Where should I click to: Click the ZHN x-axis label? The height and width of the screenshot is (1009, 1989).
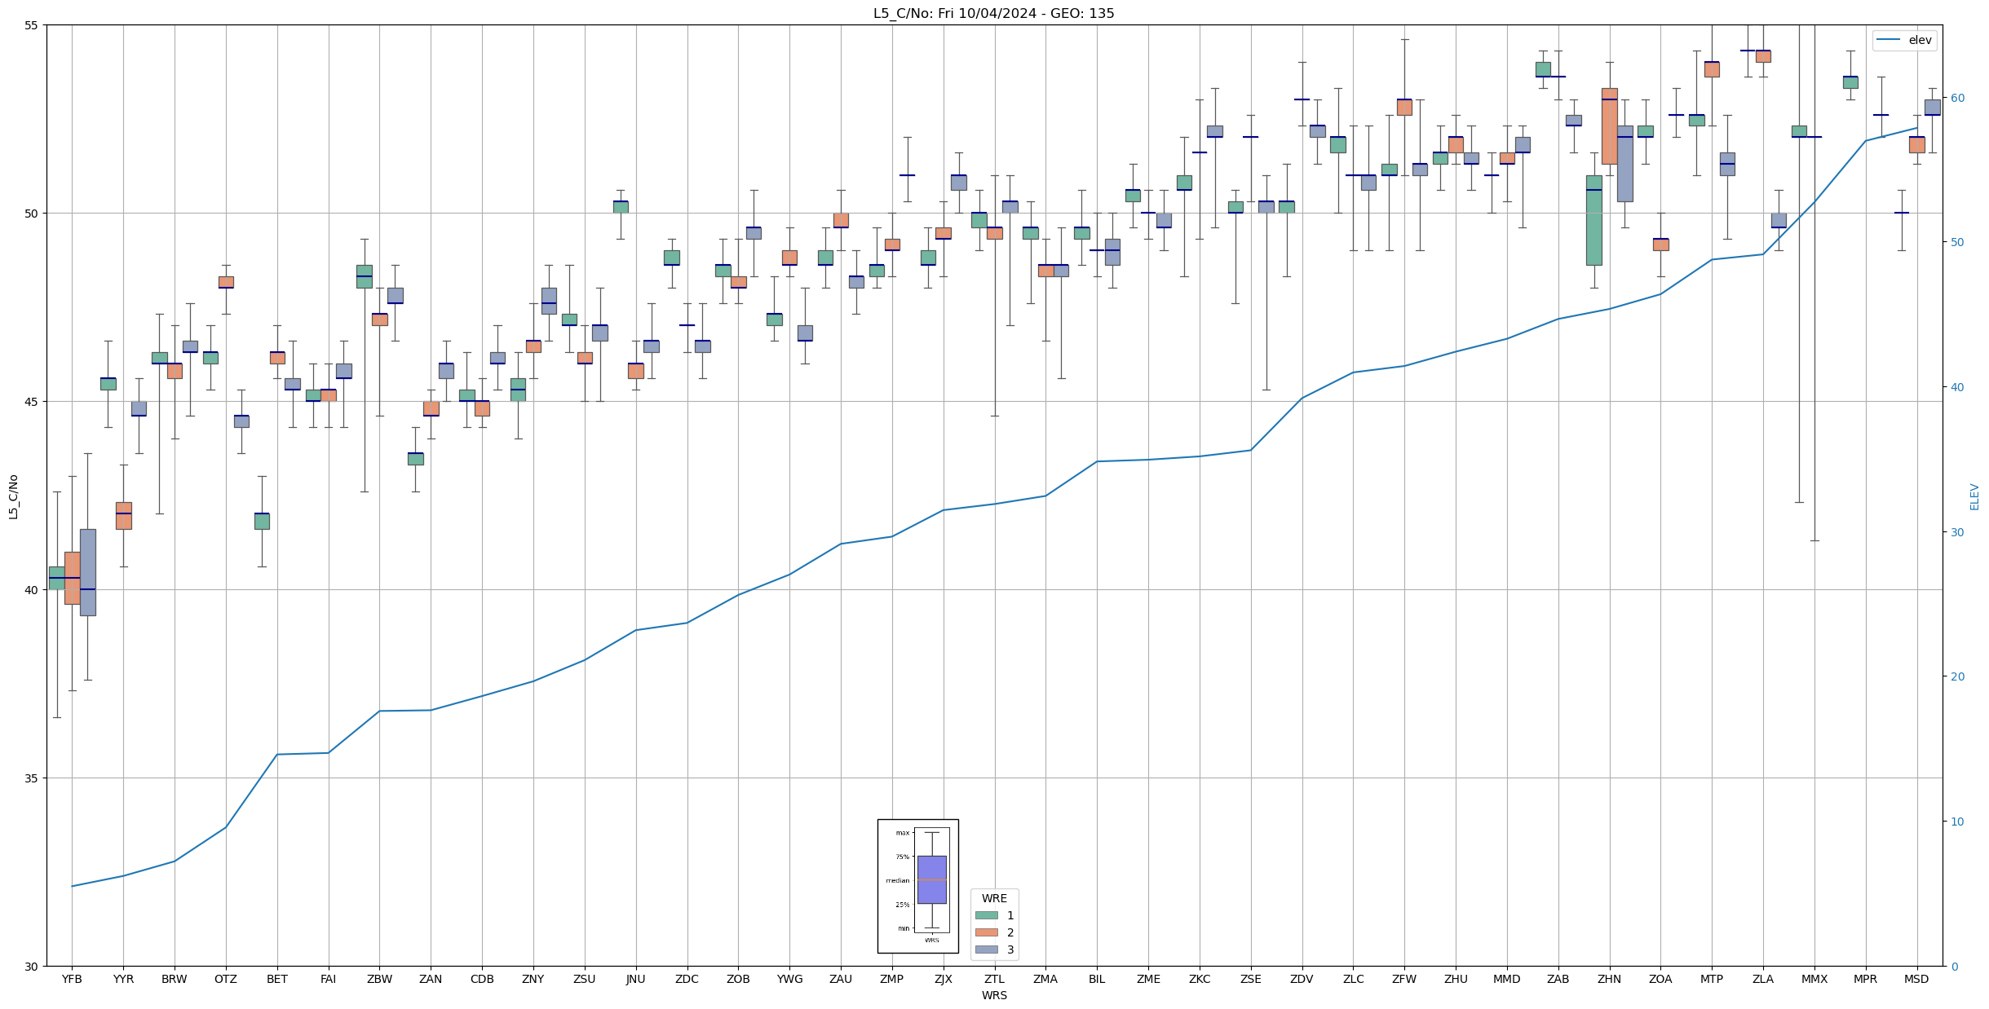tap(1610, 979)
